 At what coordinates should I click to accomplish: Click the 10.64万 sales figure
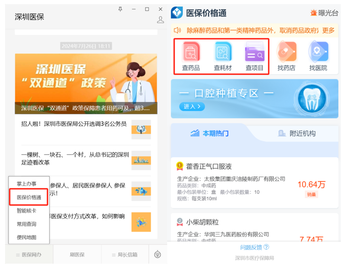pos(311,184)
